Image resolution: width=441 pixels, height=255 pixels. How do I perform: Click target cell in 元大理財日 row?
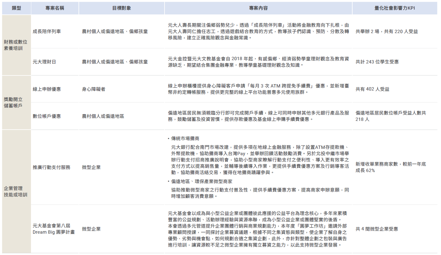click(x=115, y=62)
